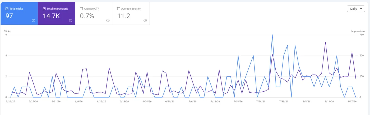Click the clicks line peak at 6
370x115 pixels.
pos(272,35)
